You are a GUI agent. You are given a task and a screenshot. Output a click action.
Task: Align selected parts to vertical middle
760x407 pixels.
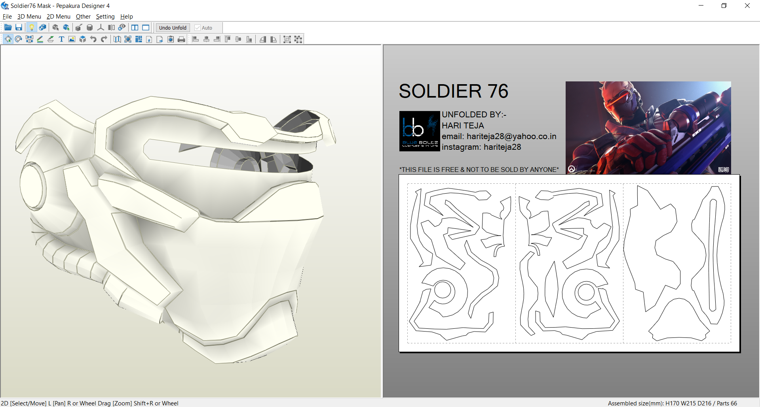tap(238, 39)
